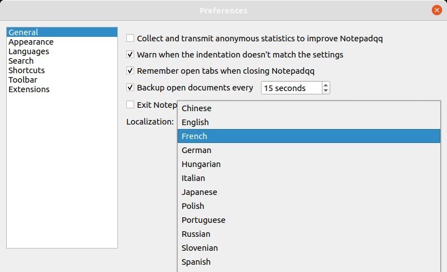Screen dimensions: 447x272
Task: Pick French in the language dropdown
Action: point(194,136)
